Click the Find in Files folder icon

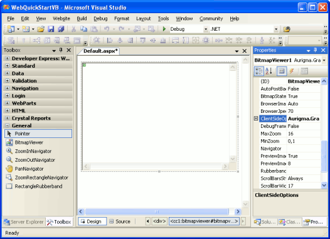pos(287,29)
